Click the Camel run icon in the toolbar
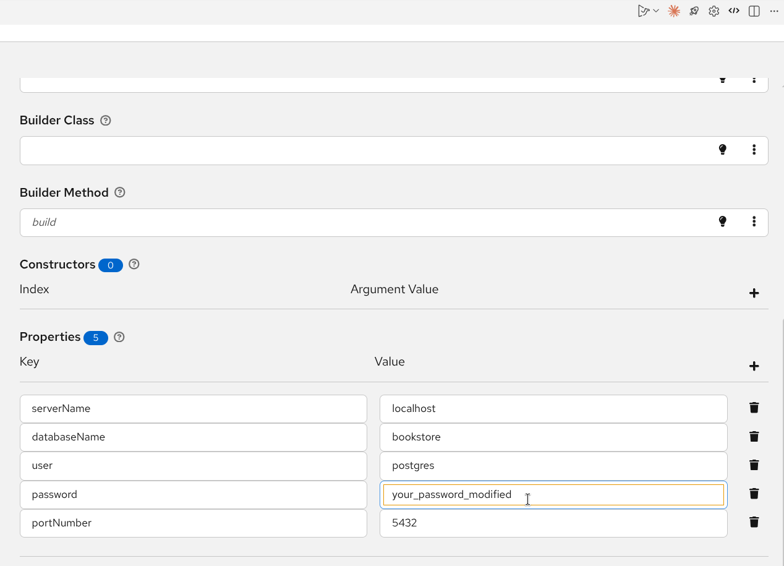784x566 pixels. click(x=644, y=11)
